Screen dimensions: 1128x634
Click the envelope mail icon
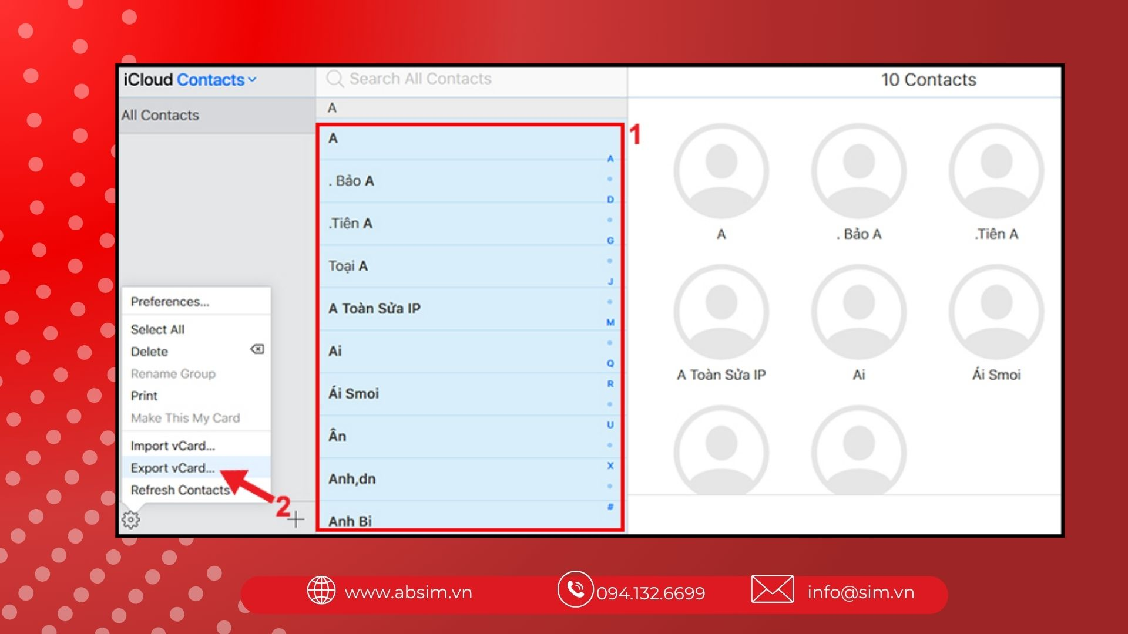click(772, 589)
